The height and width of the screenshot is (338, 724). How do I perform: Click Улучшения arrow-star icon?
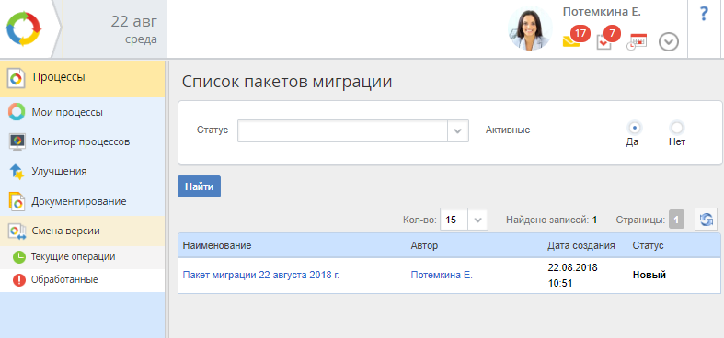point(17,172)
